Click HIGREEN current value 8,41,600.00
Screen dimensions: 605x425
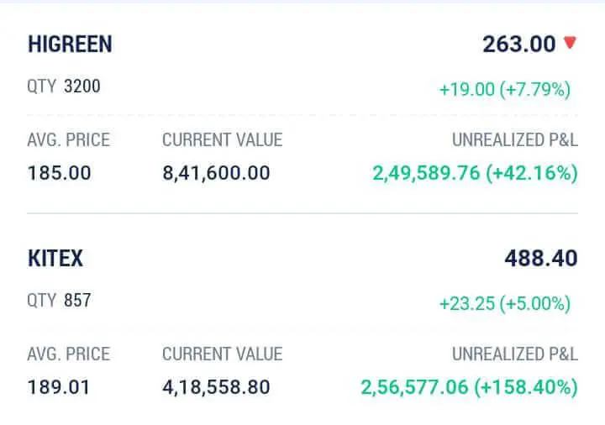point(216,174)
